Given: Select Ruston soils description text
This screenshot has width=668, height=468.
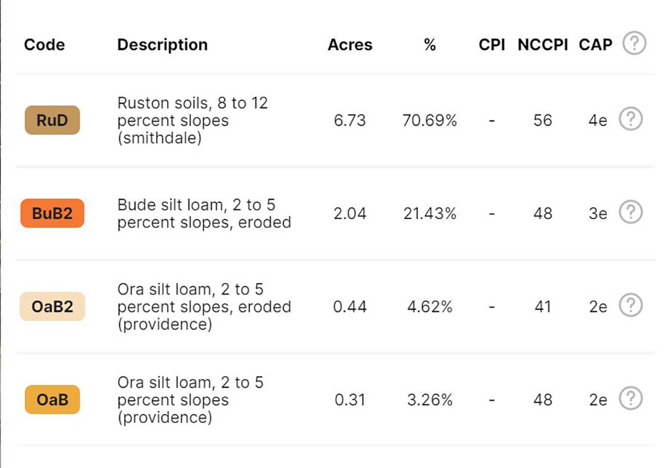Looking at the screenshot, I should point(192,120).
